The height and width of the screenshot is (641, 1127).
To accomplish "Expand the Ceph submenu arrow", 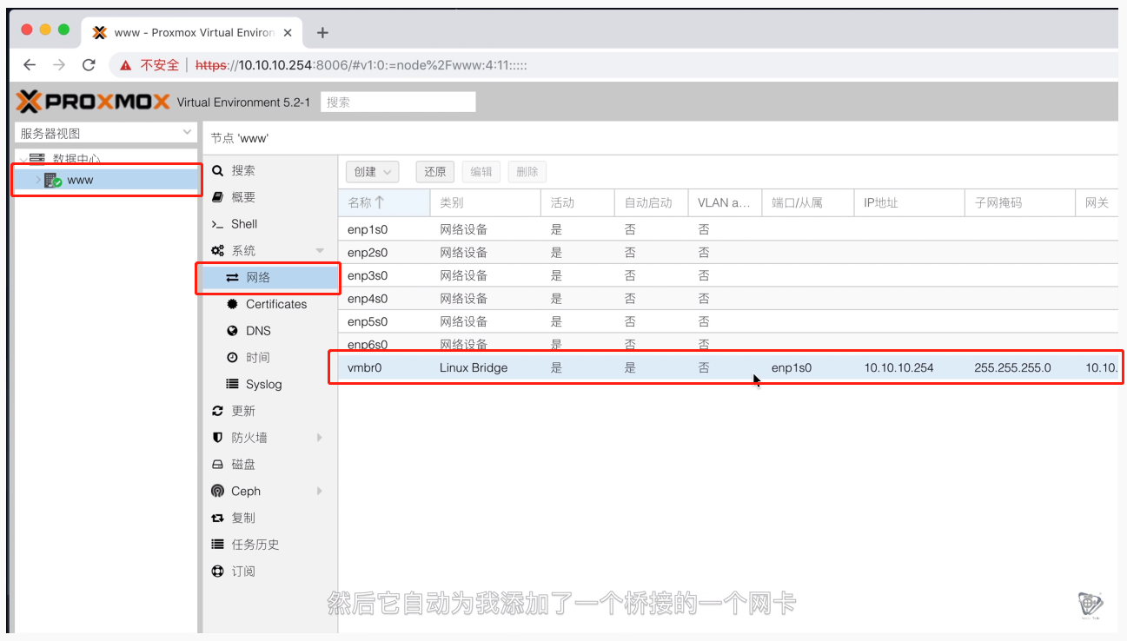I will 320,491.
